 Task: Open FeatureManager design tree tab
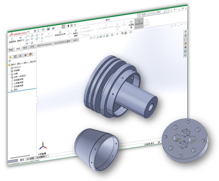[10, 57]
